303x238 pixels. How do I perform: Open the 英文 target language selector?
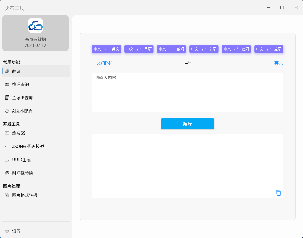click(279, 63)
